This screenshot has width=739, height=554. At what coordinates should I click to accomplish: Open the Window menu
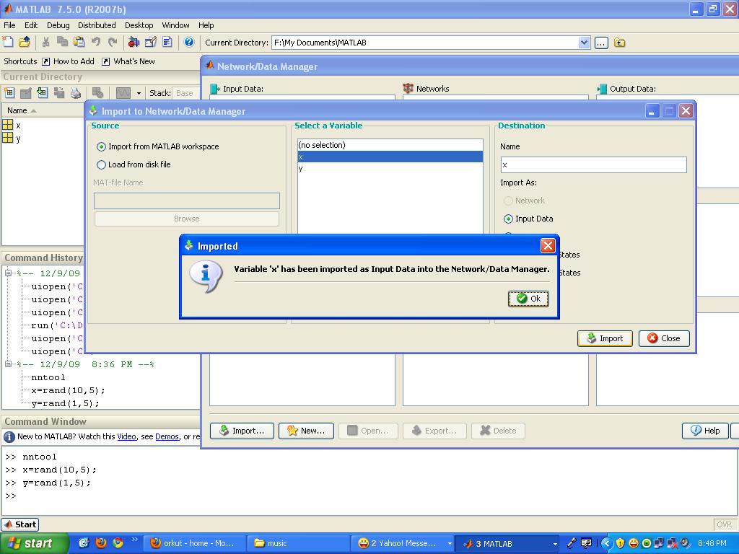pos(175,25)
